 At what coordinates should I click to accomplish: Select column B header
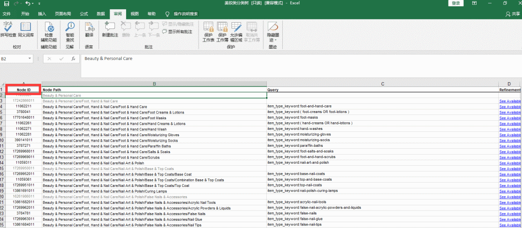pyautogui.click(x=154, y=84)
